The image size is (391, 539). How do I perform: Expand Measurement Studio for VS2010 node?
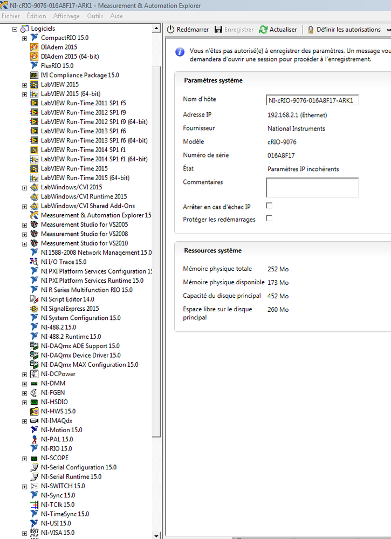point(24,244)
